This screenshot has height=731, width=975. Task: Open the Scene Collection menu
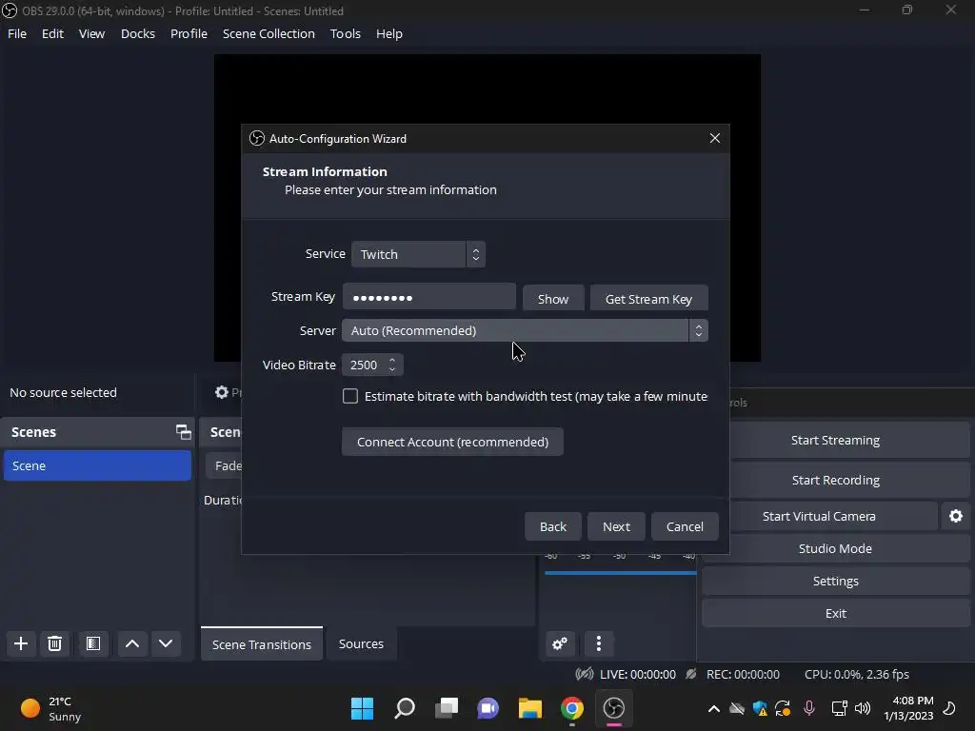coord(269,33)
